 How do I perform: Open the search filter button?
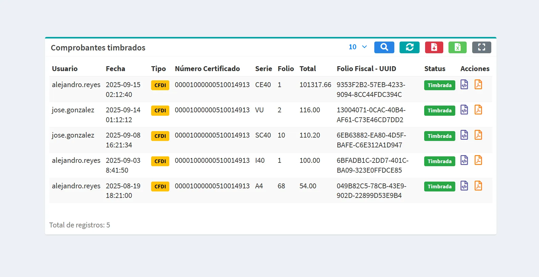384,47
